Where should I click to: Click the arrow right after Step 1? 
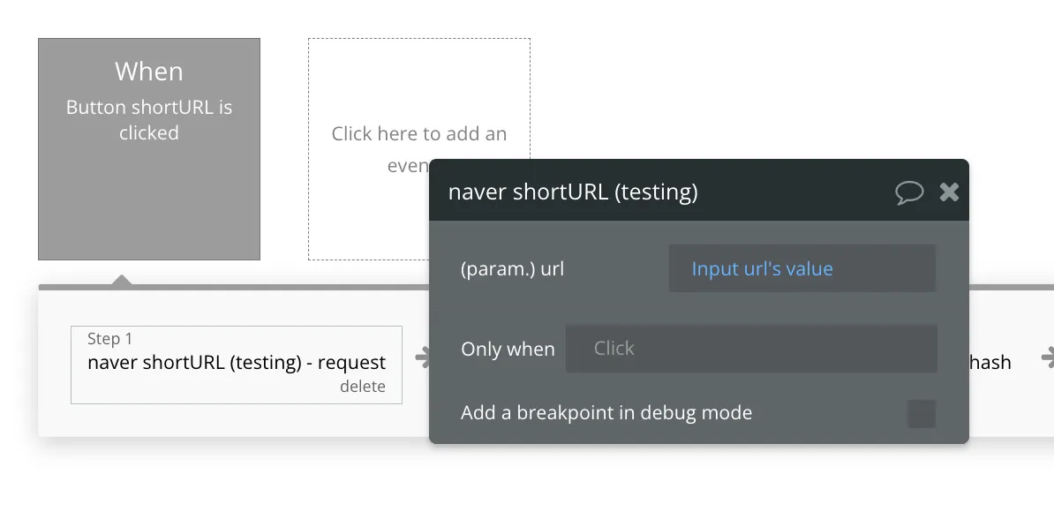tap(421, 357)
